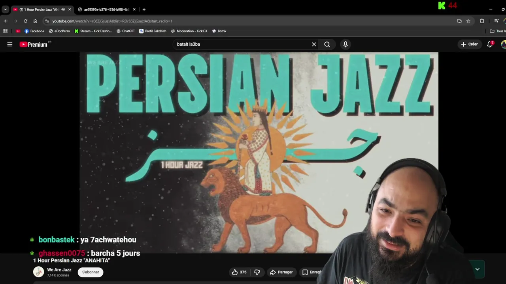Open the browser extensions puzzle icon
Image resolution: width=506 pixels, height=284 pixels.
point(482,21)
